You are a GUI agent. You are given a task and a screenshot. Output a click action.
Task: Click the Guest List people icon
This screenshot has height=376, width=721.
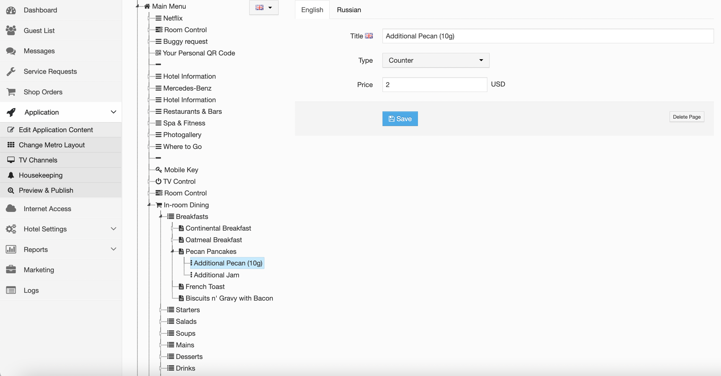click(11, 31)
